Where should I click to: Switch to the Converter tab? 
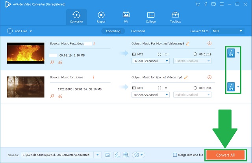pyautogui.click(x=76, y=17)
